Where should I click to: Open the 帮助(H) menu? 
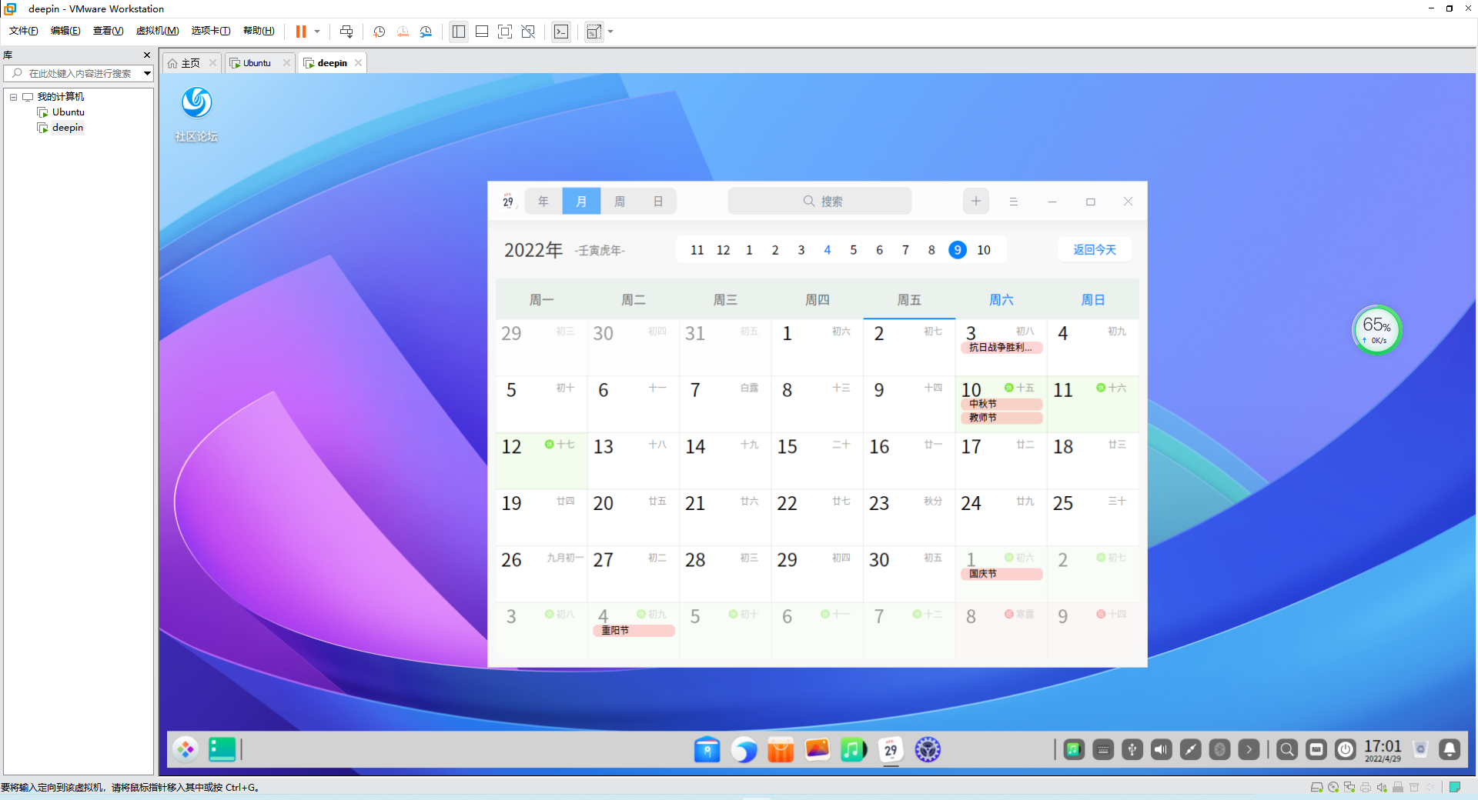[x=259, y=31]
